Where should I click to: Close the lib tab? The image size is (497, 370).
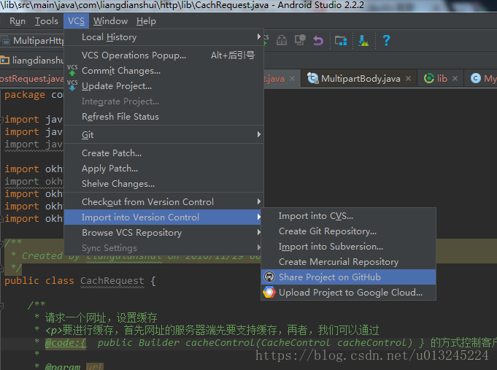(455, 78)
